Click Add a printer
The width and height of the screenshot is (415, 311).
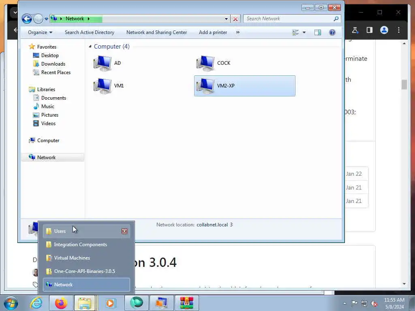[x=213, y=32]
